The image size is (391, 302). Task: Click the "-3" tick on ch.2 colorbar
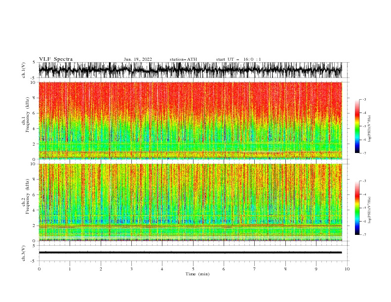pyautogui.click(x=364, y=181)
